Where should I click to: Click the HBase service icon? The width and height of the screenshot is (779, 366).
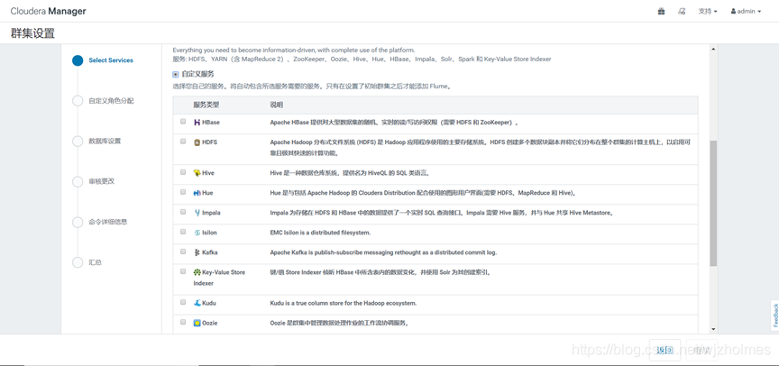[x=197, y=123]
